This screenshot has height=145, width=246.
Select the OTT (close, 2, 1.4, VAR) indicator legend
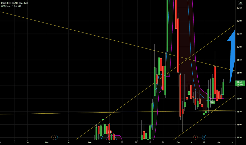[12, 6]
